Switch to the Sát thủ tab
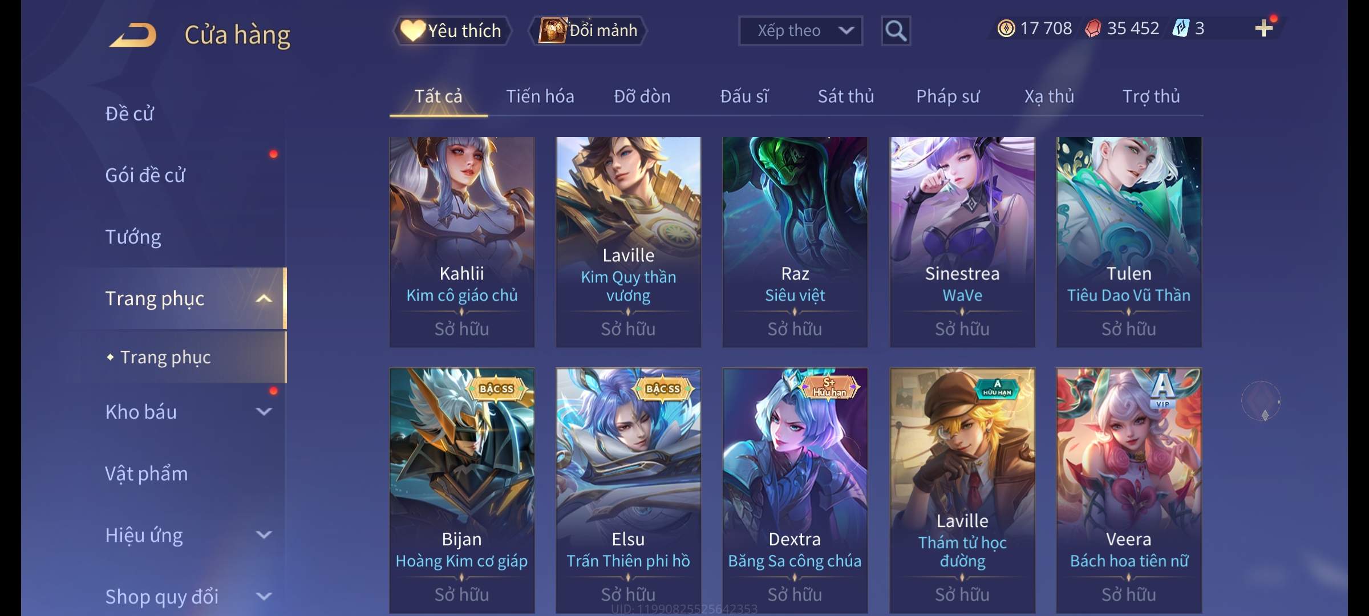Viewport: 1369px width, 616px height. coord(846,96)
